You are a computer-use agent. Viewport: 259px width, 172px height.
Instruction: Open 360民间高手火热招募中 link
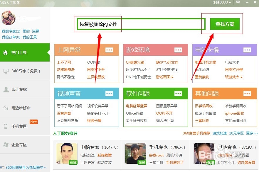click(x=26, y=168)
